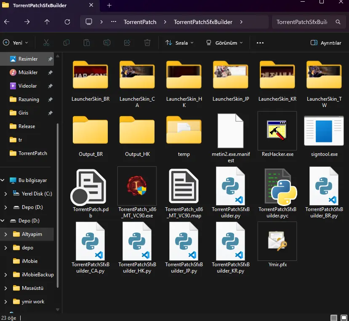Click the sidebar vertical scrollbar
The width and height of the screenshot is (349, 321).
click(x=58, y=205)
